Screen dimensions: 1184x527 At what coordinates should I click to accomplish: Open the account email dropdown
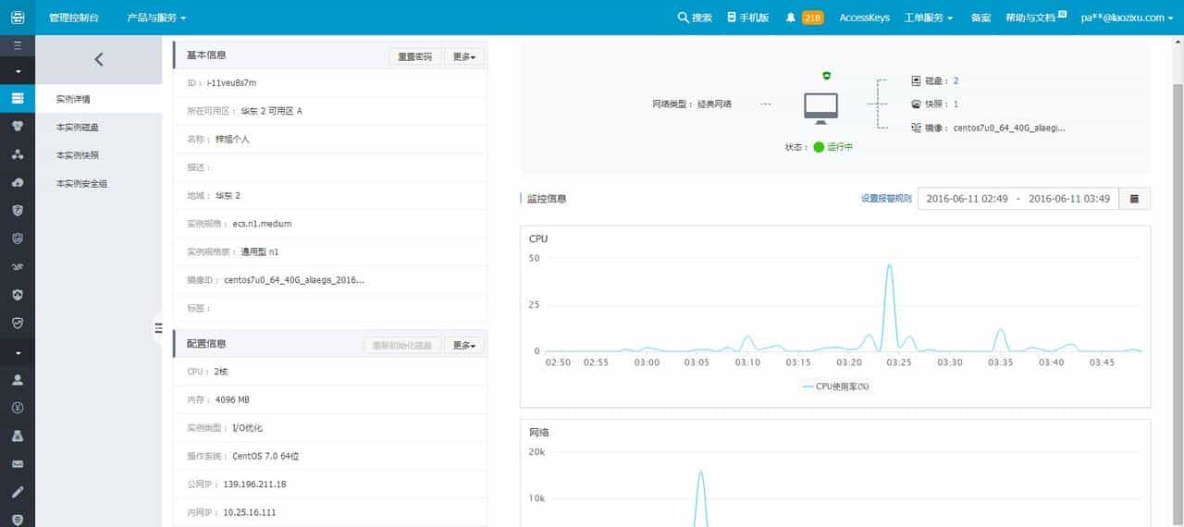(x=1127, y=18)
